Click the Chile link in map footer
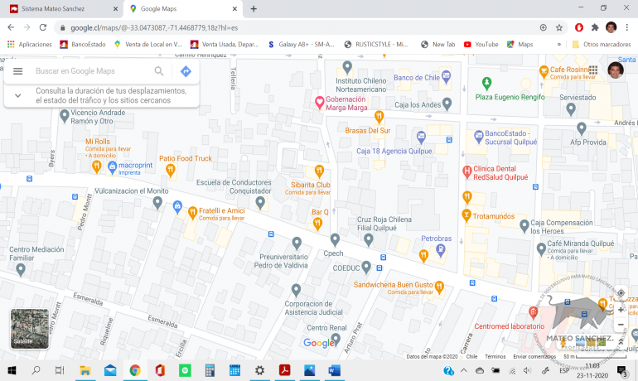Viewport: 638px width, 381px height. pos(471,357)
